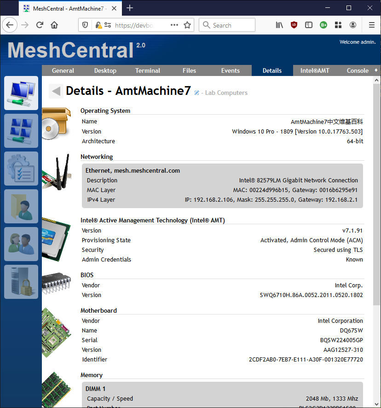This screenshot has height=408, width=381.
Task: Open a new browser tab
Action: [130, 8]
